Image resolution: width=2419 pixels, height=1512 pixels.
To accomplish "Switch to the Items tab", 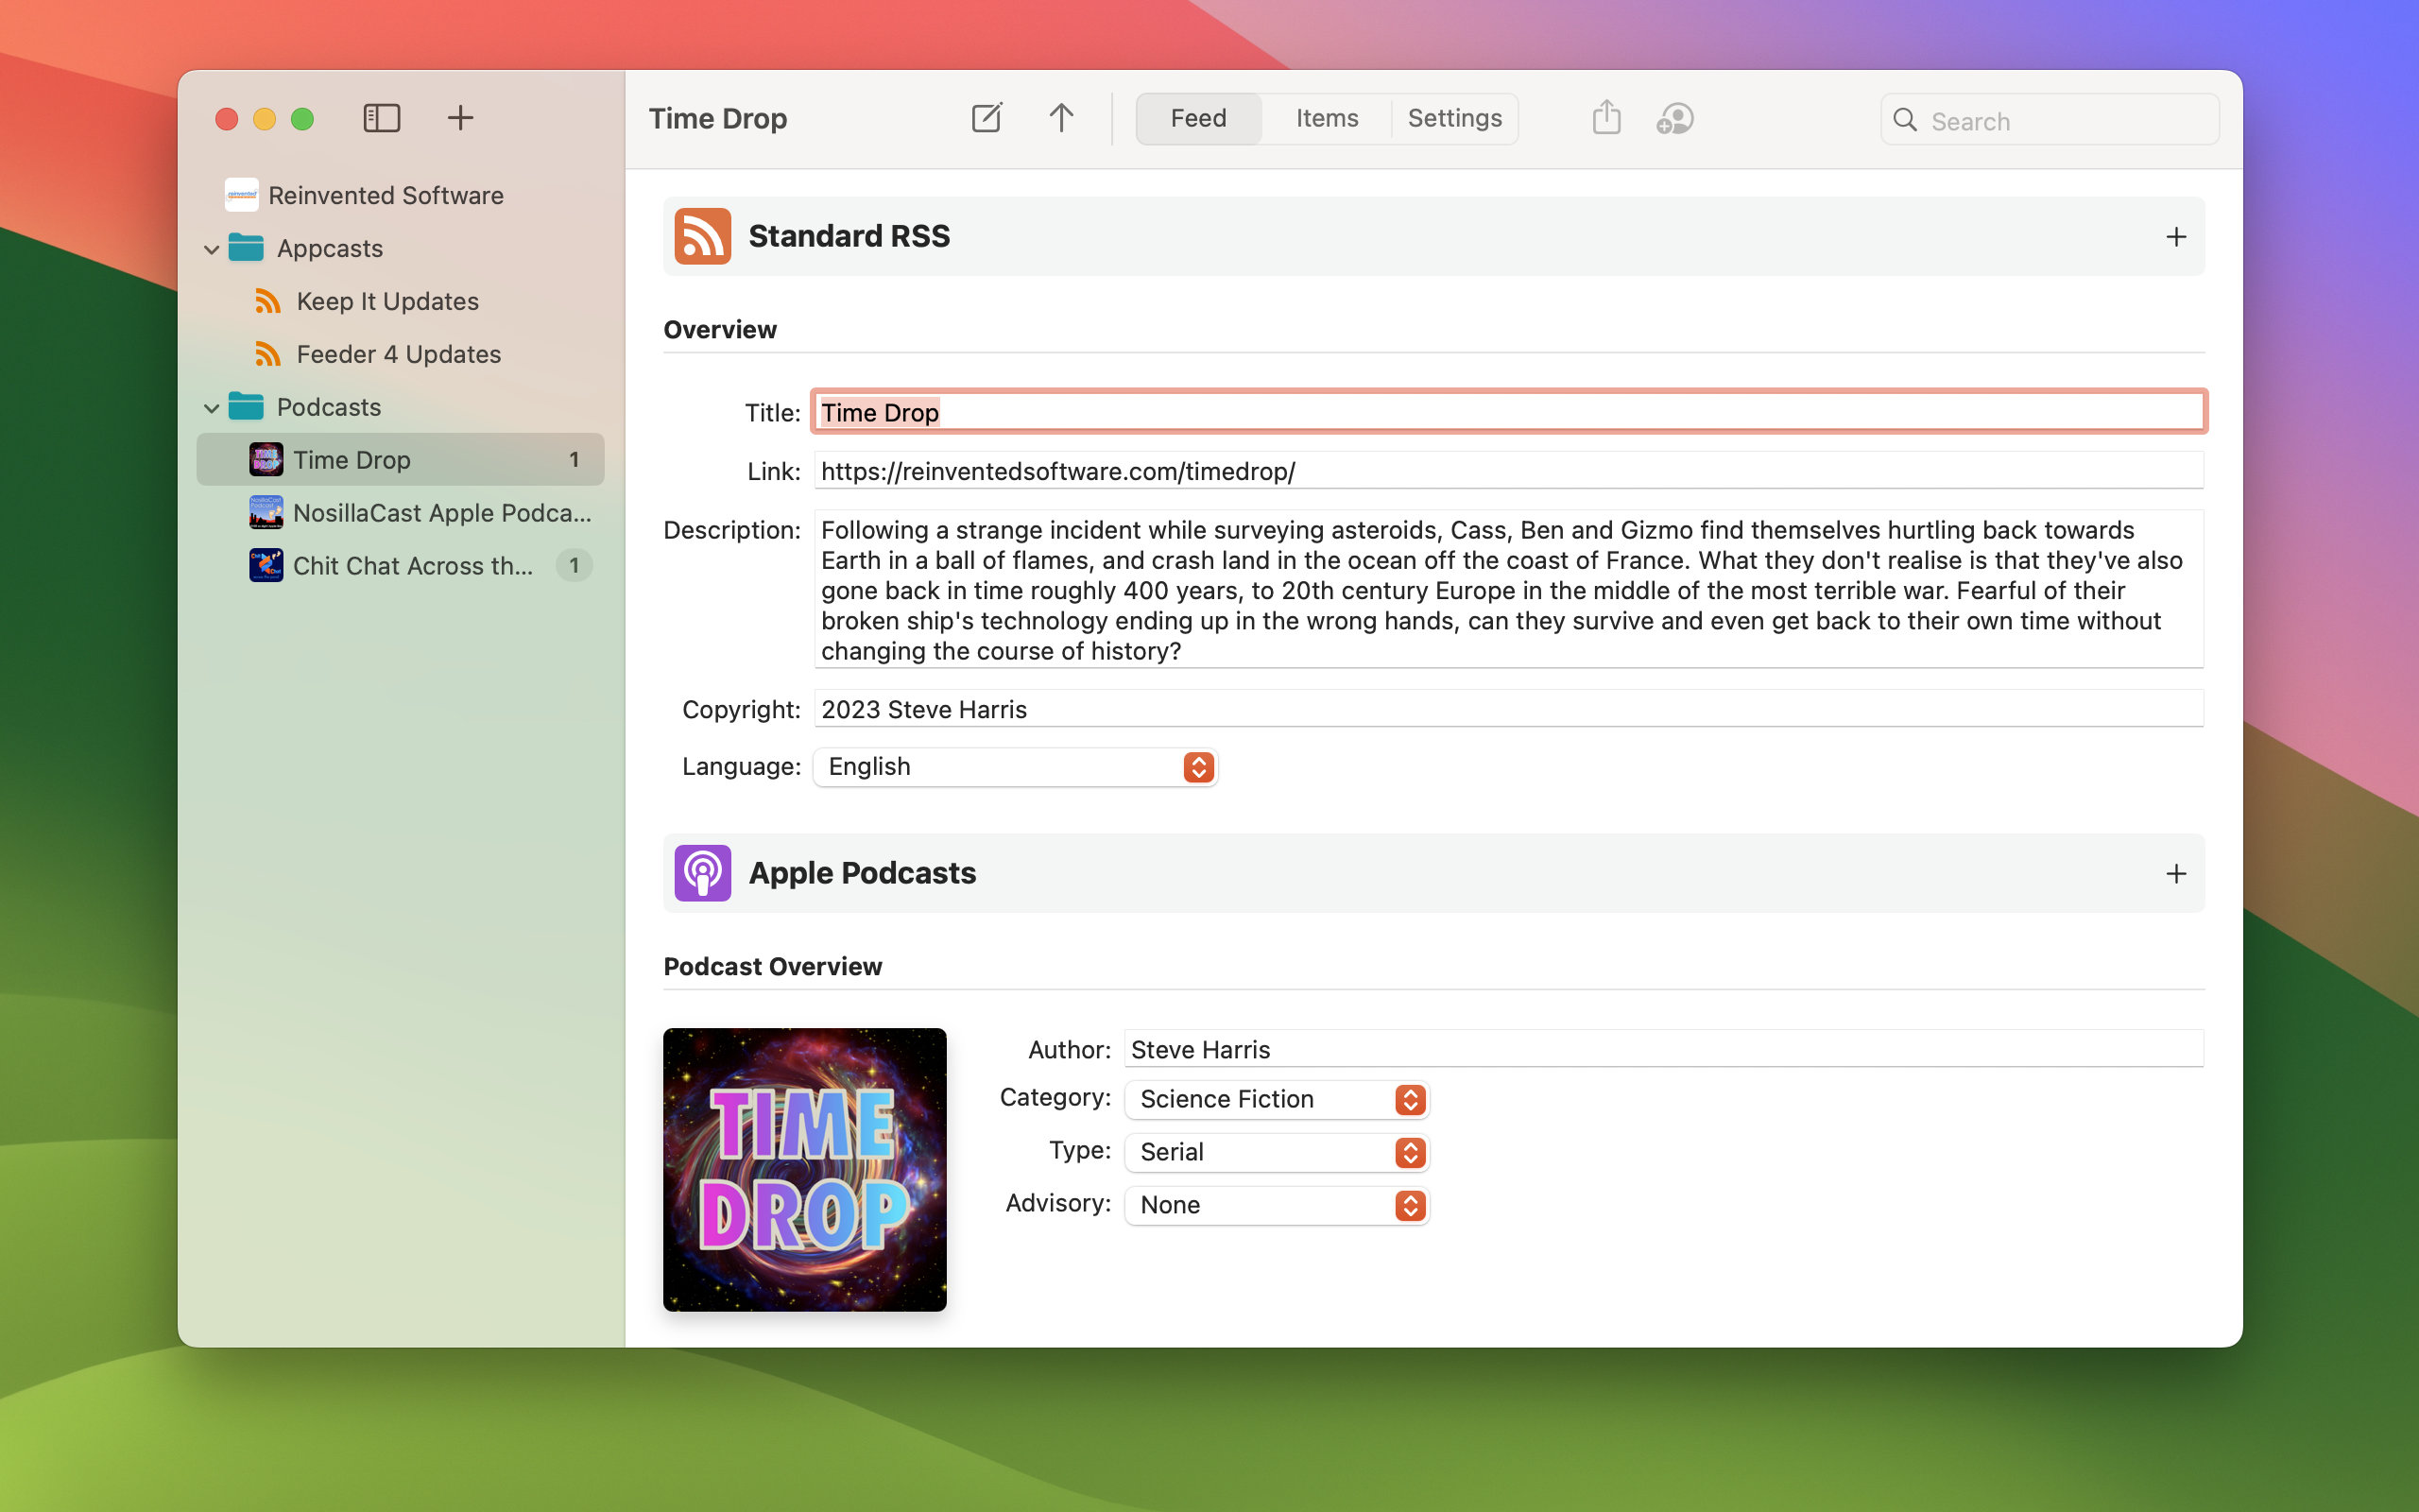I will [1327, 117].
